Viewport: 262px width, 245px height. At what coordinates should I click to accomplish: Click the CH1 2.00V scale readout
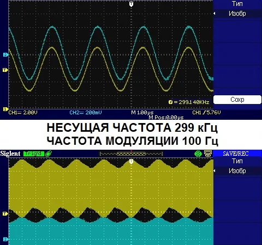(23, 113)
